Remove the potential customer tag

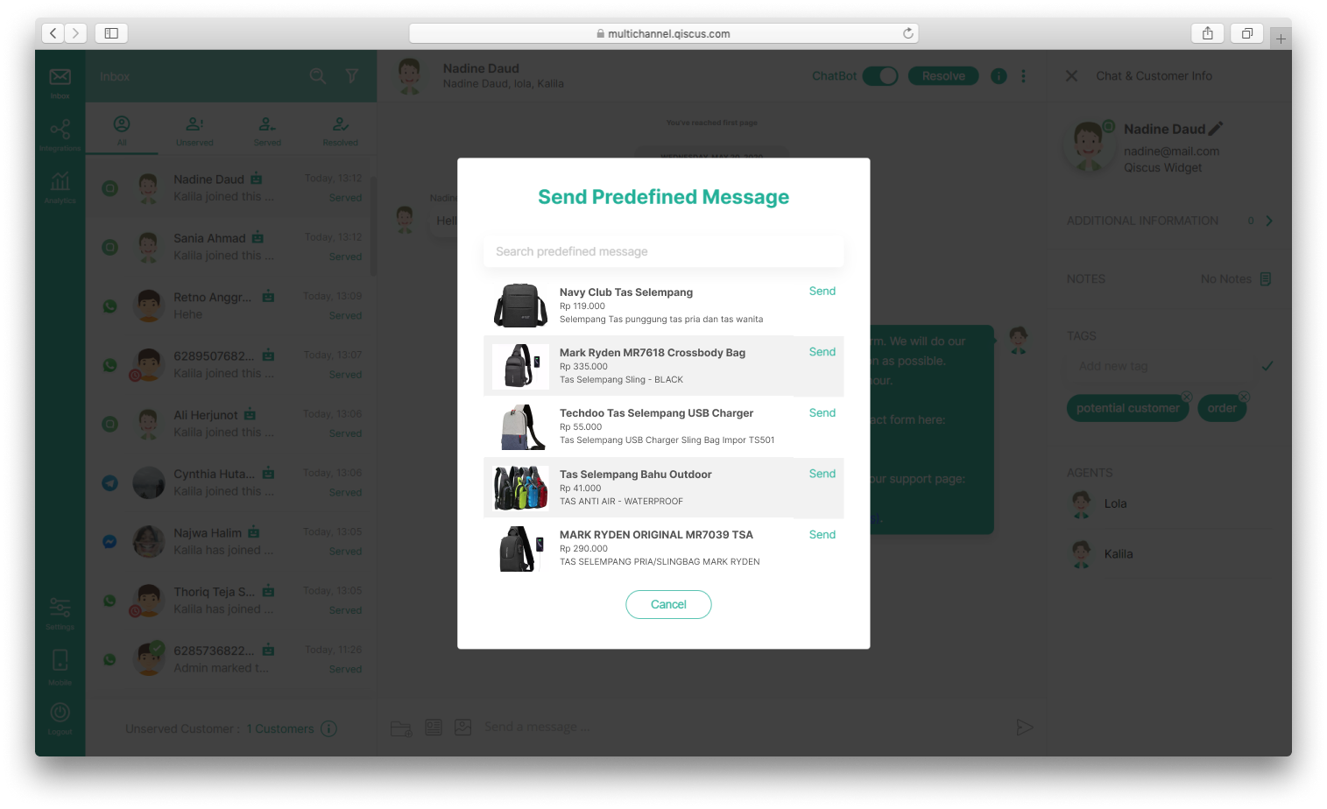tap(1187, 397)
